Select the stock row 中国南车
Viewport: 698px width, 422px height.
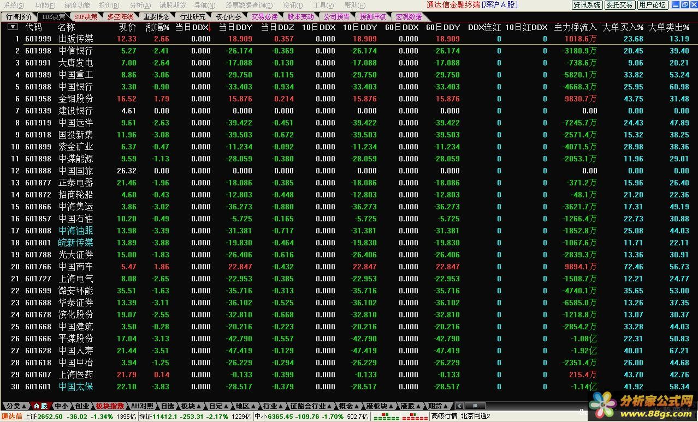[x=349, y=267]
